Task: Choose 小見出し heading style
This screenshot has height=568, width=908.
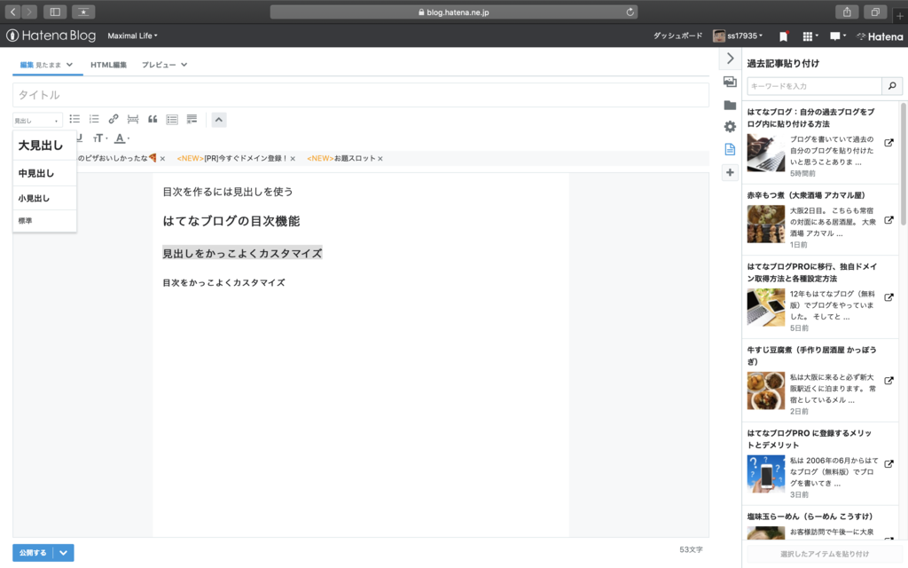Action: 44,198
